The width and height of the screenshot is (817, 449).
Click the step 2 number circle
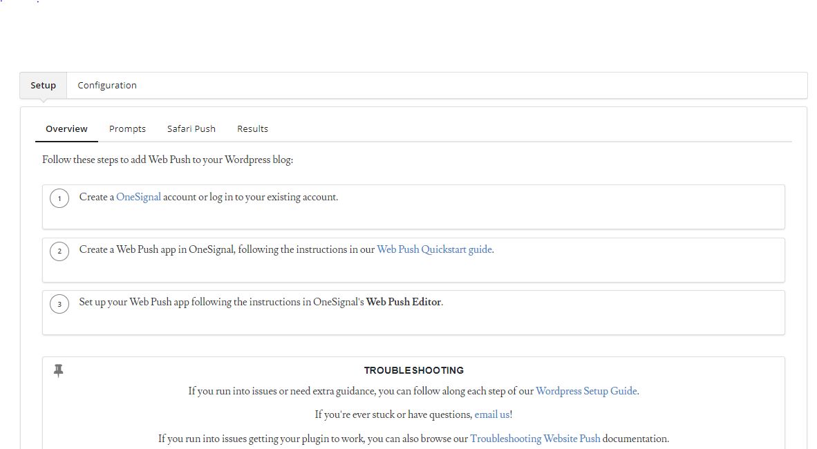coord(59,251)
